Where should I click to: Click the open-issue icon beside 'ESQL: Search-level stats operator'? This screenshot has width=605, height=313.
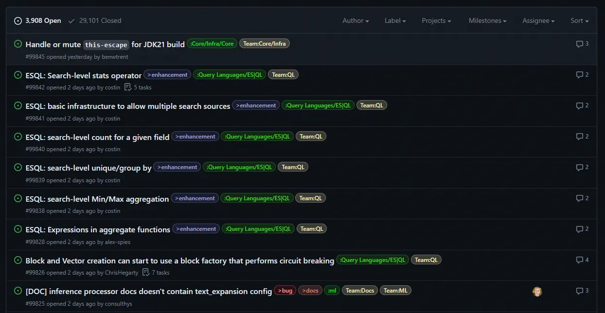click(x=18, y=75)
